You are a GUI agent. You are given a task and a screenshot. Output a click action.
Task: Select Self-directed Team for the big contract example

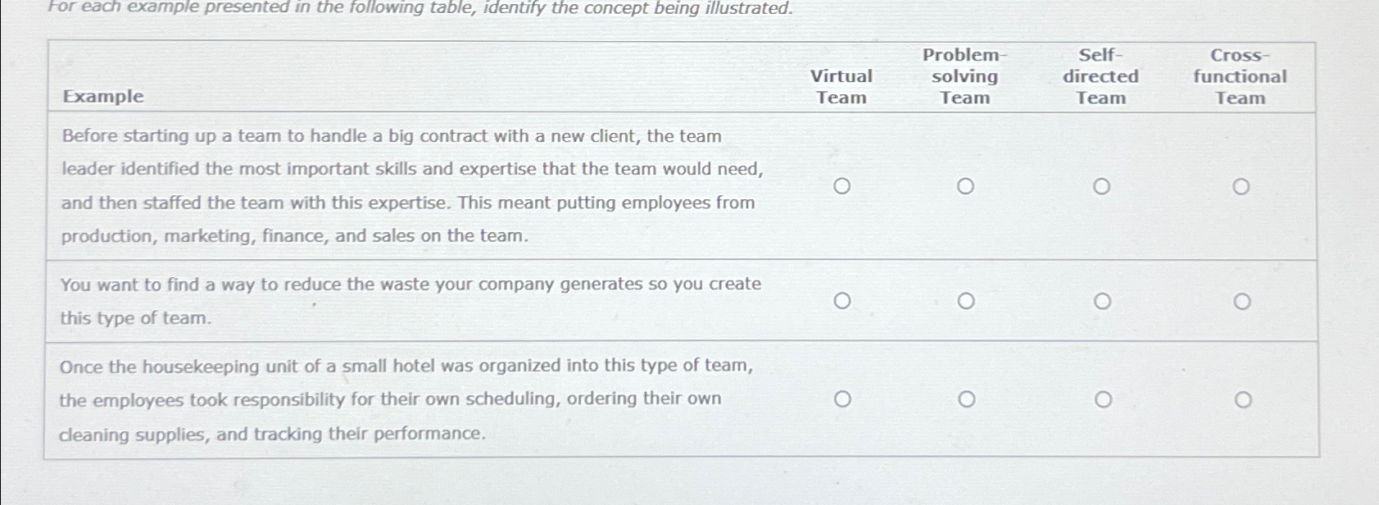click(1101, 187)
